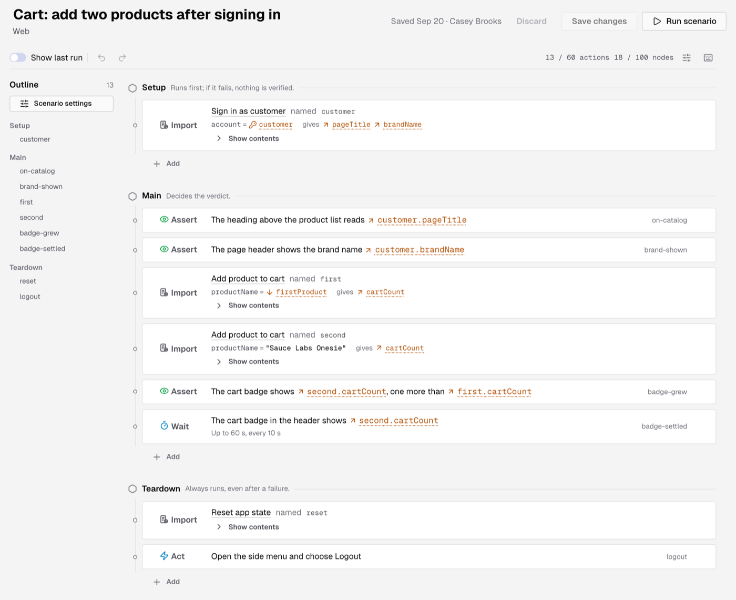Click the redo arrow icon

(x=122, y=58)
